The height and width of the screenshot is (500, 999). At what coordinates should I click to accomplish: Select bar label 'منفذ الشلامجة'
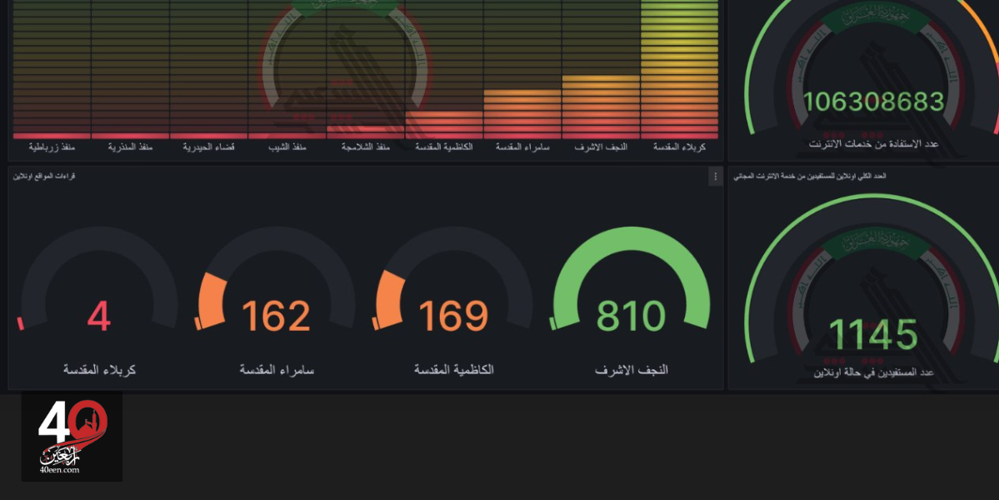pyautogui.click(x=366, y=147)
